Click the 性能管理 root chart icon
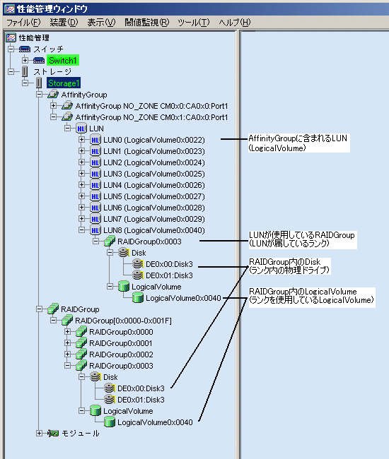 [11, 37]
